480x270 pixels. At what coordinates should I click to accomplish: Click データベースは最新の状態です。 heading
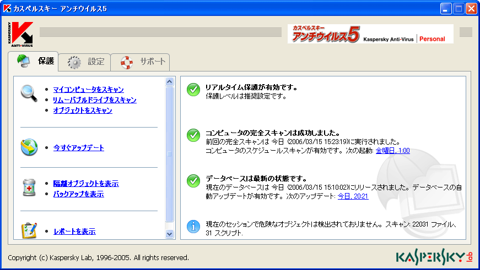[x=256, y=178]
